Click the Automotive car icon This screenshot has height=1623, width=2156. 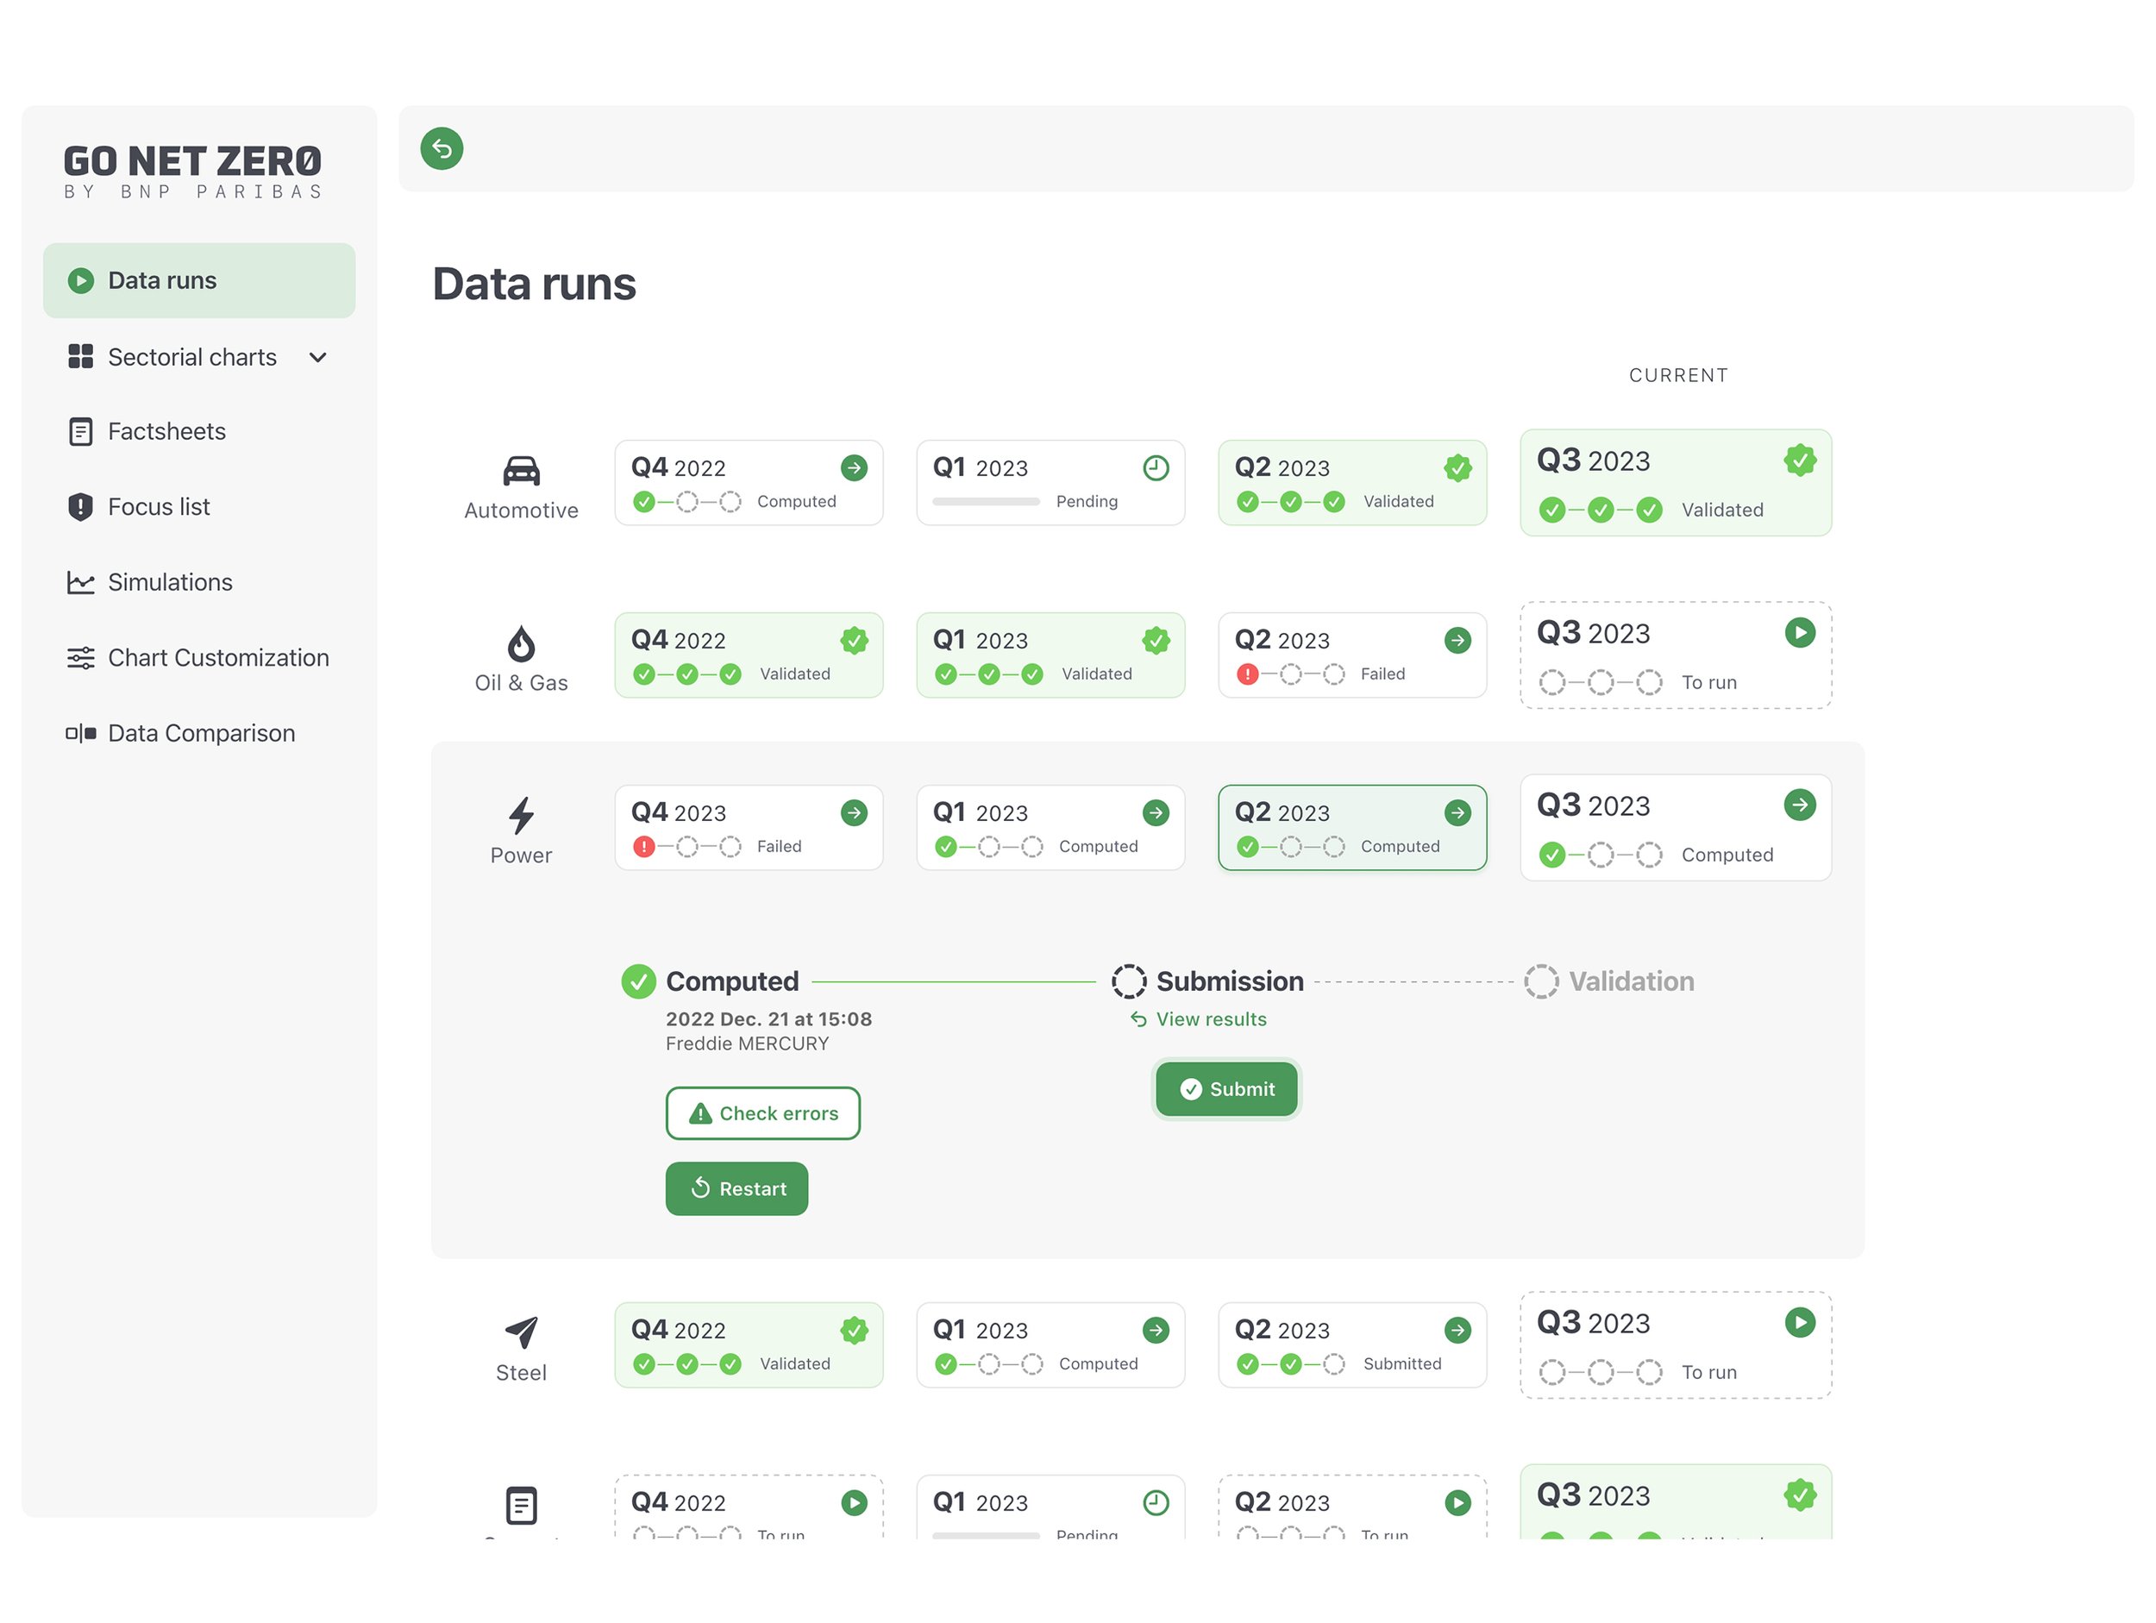[x=522, y=471]
